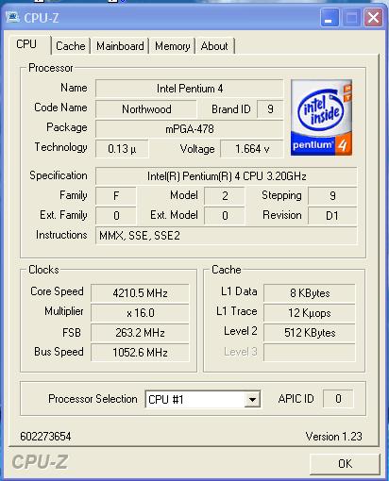Click the Level 2 cache value field
389x481 pixels.
pyautogui.click(x=310, y=333)
